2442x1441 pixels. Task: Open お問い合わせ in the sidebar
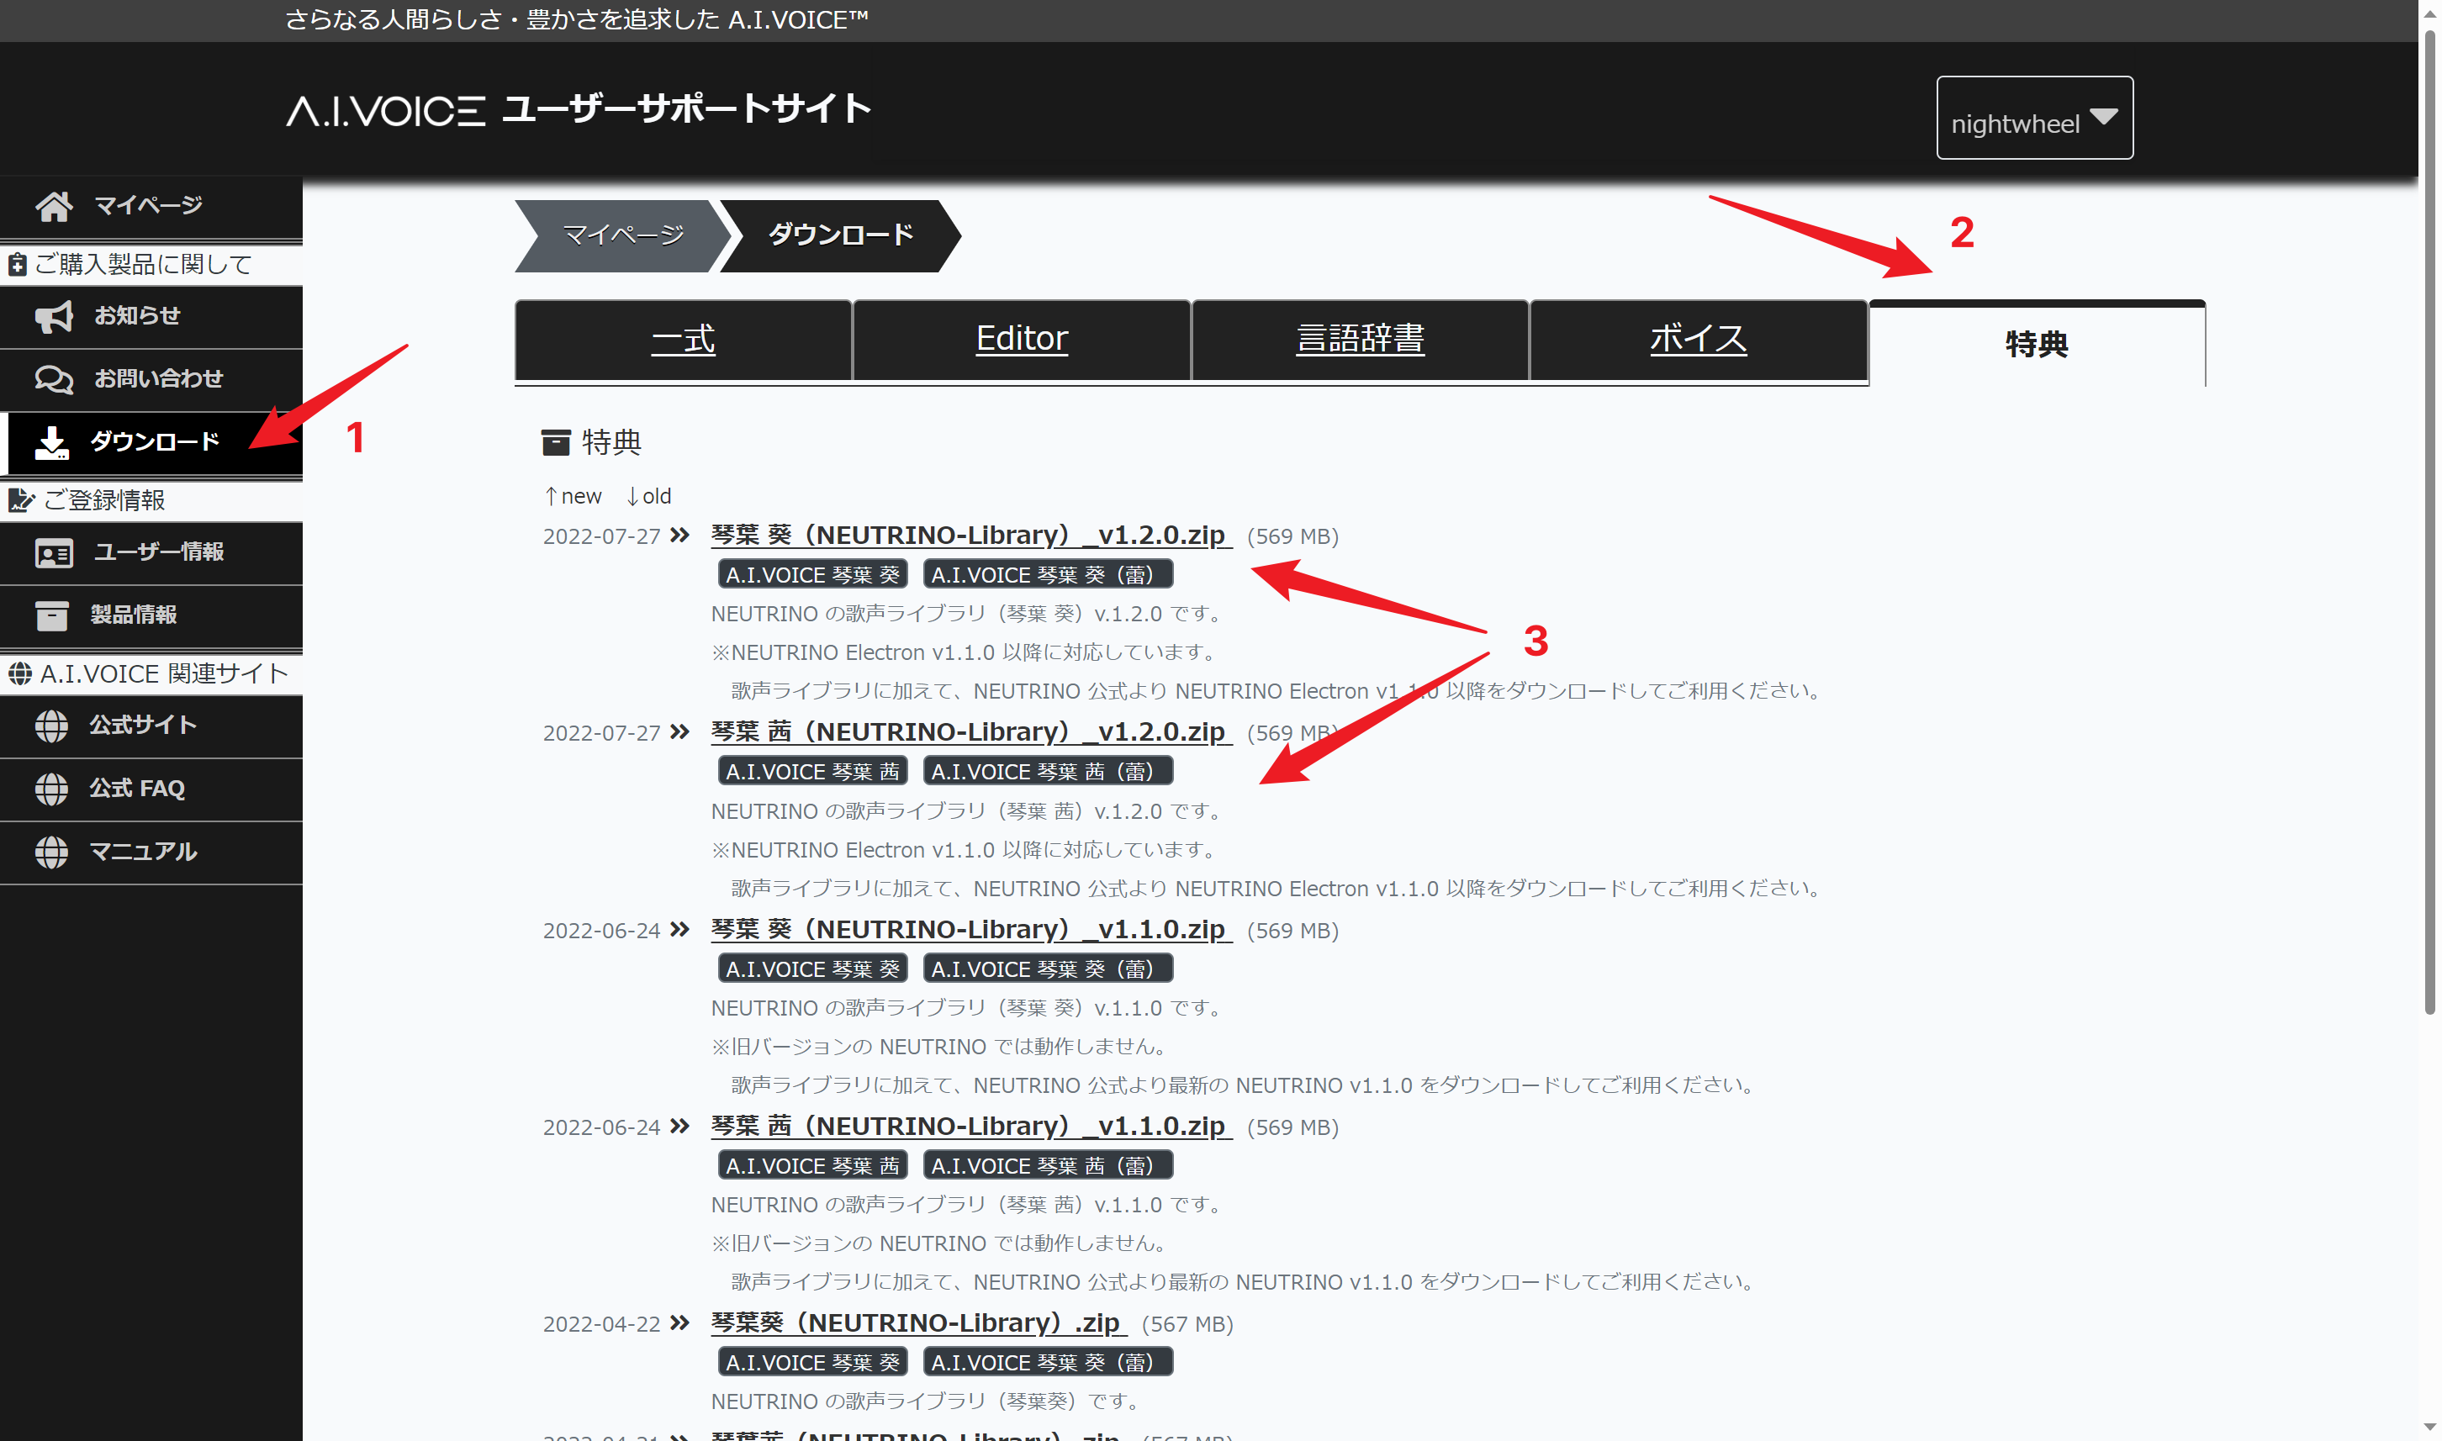click(151, 380)
